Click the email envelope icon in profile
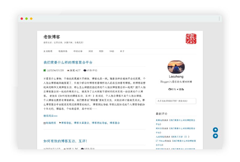 [172, 89]
